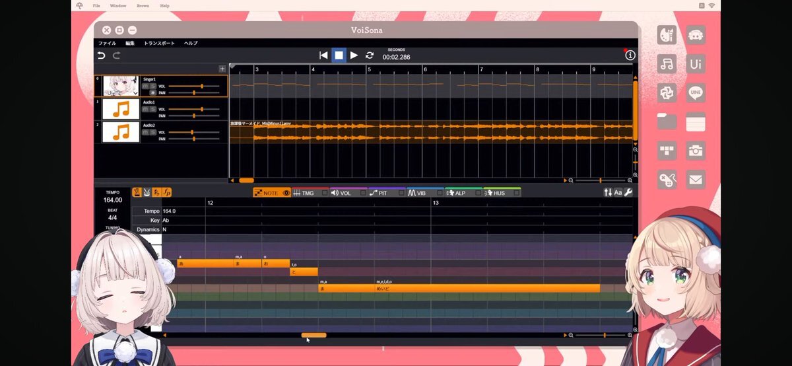
Task: Toggle the metronome icon in editor toolbar
Action: click(137, 192)
